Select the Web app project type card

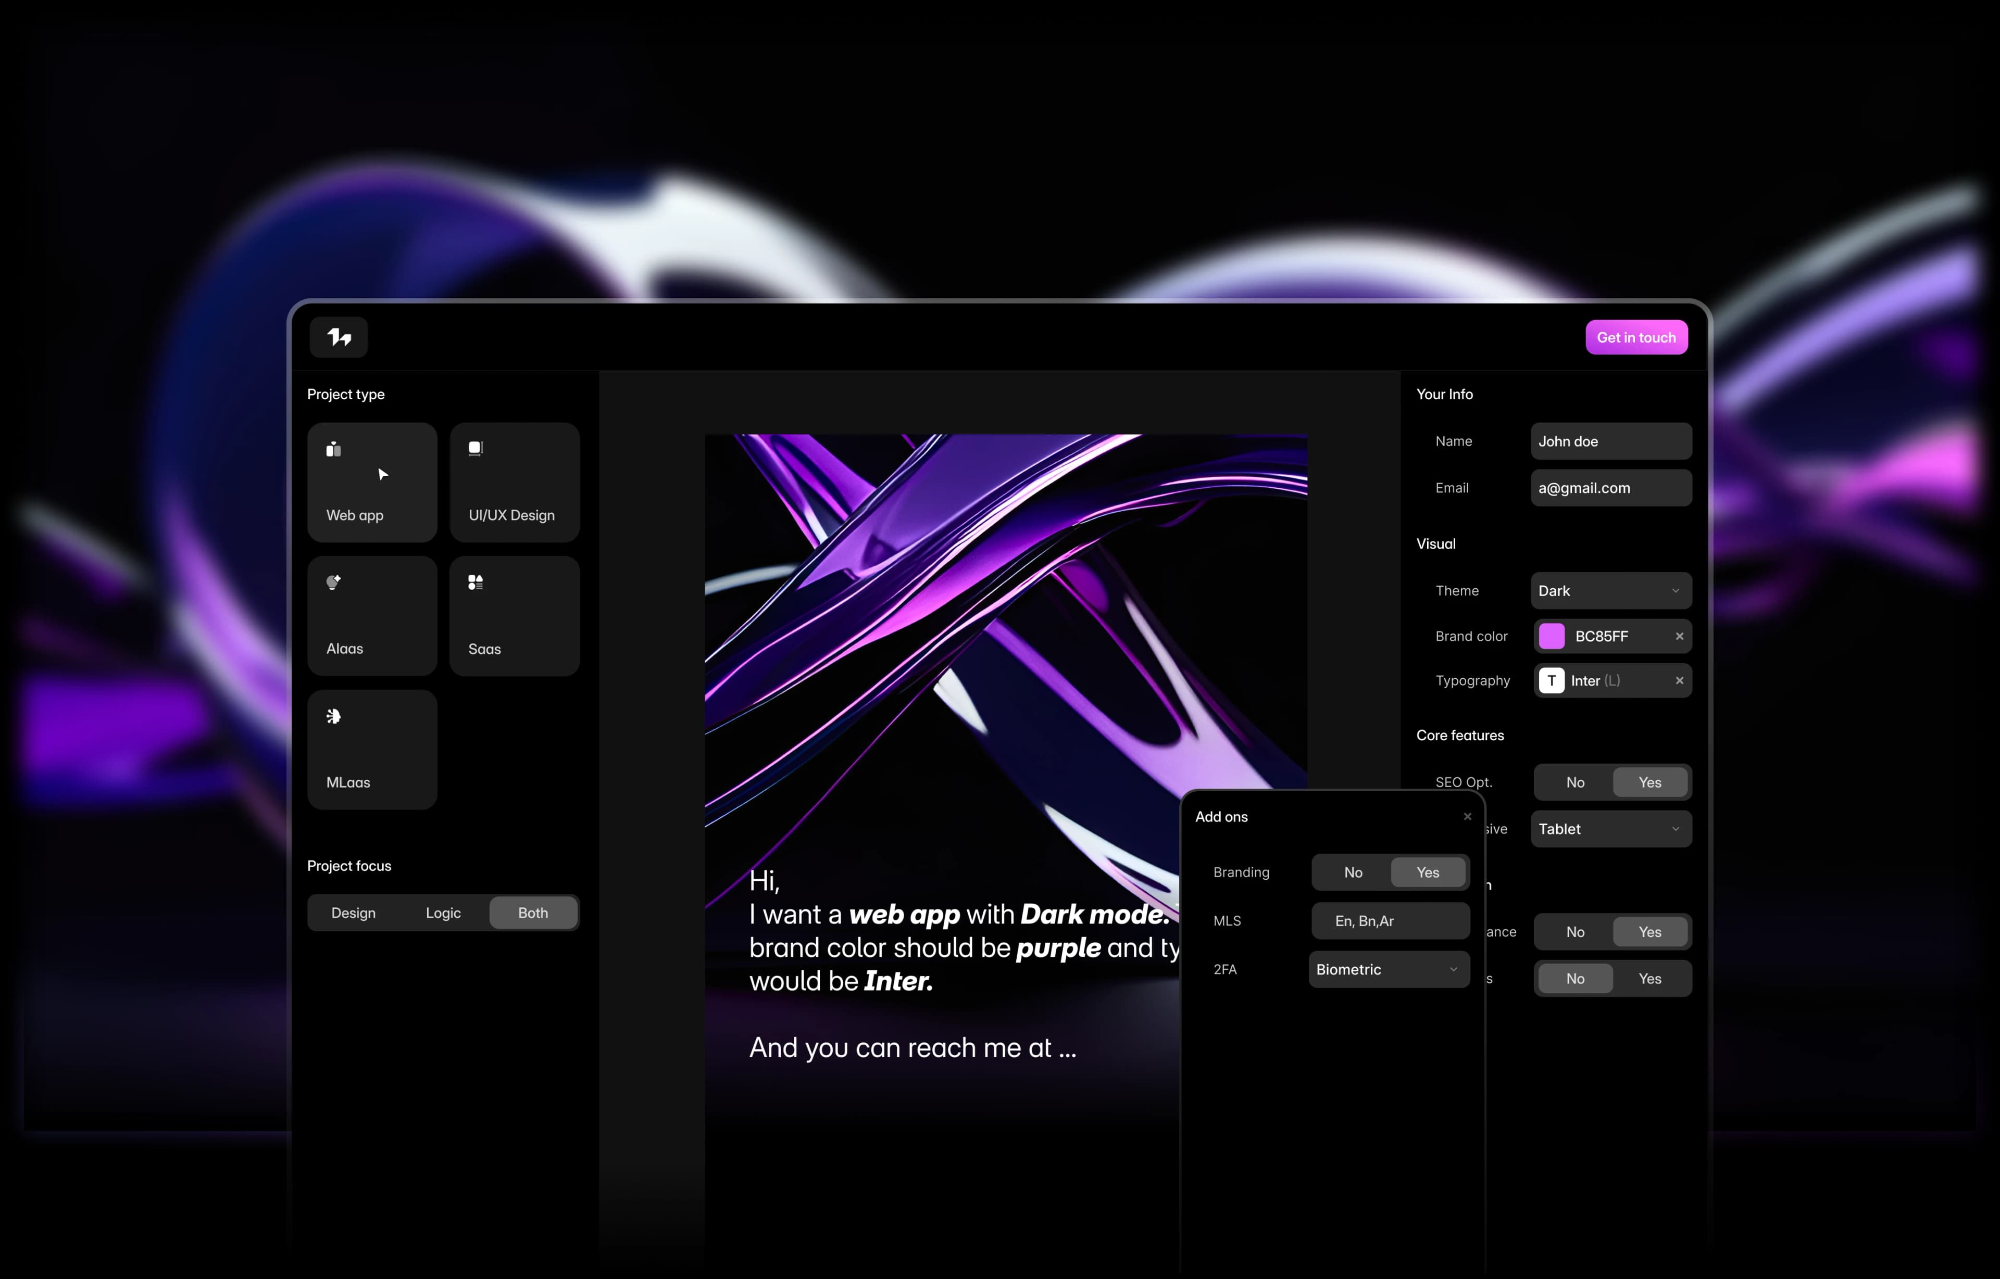click(x=371, y=483)
